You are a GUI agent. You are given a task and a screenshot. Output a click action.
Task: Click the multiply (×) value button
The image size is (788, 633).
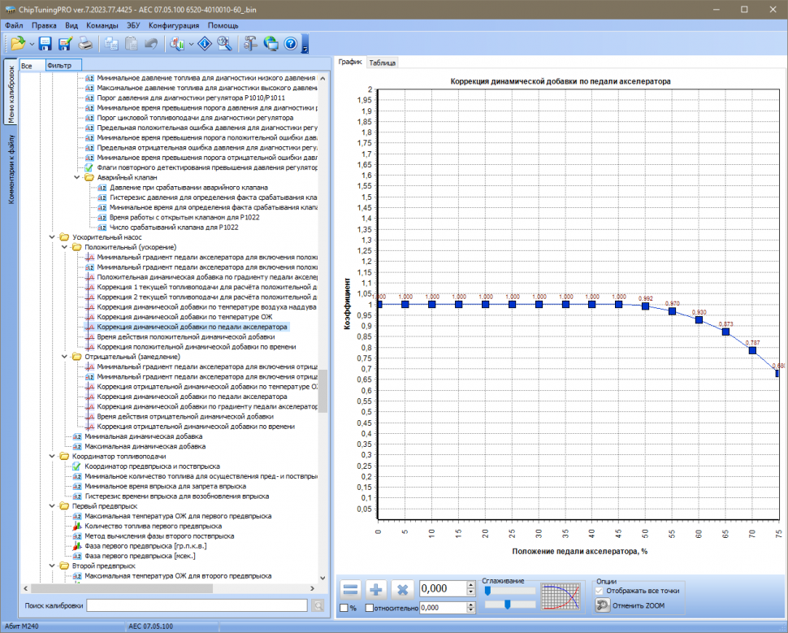(401, 591)
